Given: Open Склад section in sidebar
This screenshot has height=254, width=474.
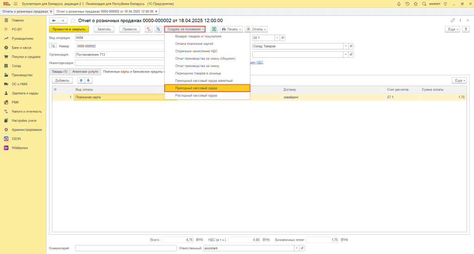Looking at the screenshot, I should (x=16, y=66).
